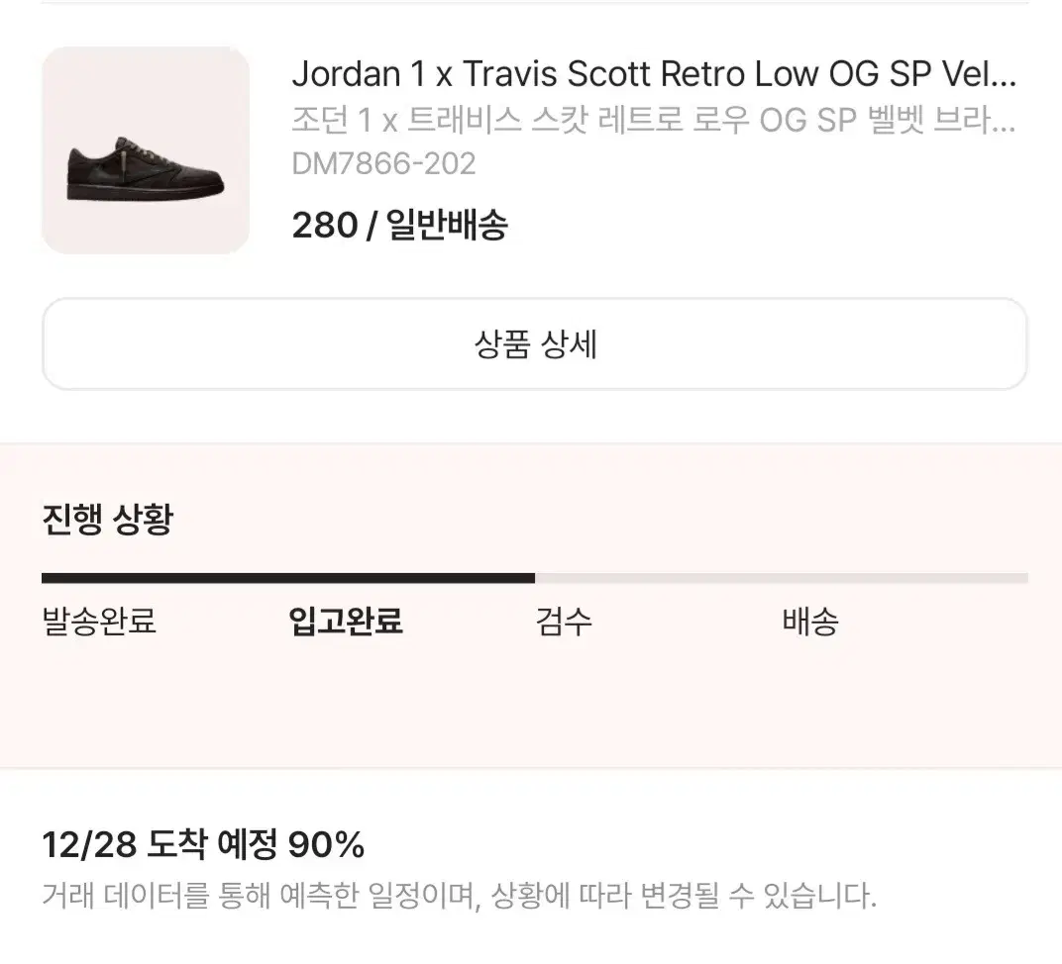Tap the 12/28 도착 예정 arrival estimate
The height and width of the screenshot is (964, 1062).
coord(159,844)
